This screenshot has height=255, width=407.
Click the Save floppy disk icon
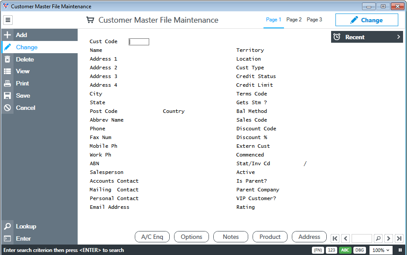[x=7, y=95]
